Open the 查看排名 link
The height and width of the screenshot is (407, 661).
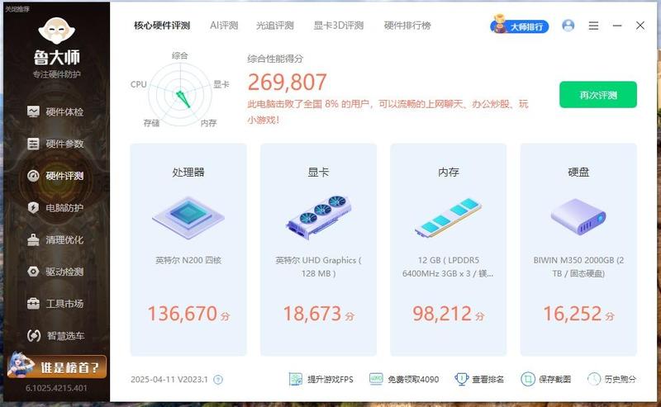click(487, 379)
